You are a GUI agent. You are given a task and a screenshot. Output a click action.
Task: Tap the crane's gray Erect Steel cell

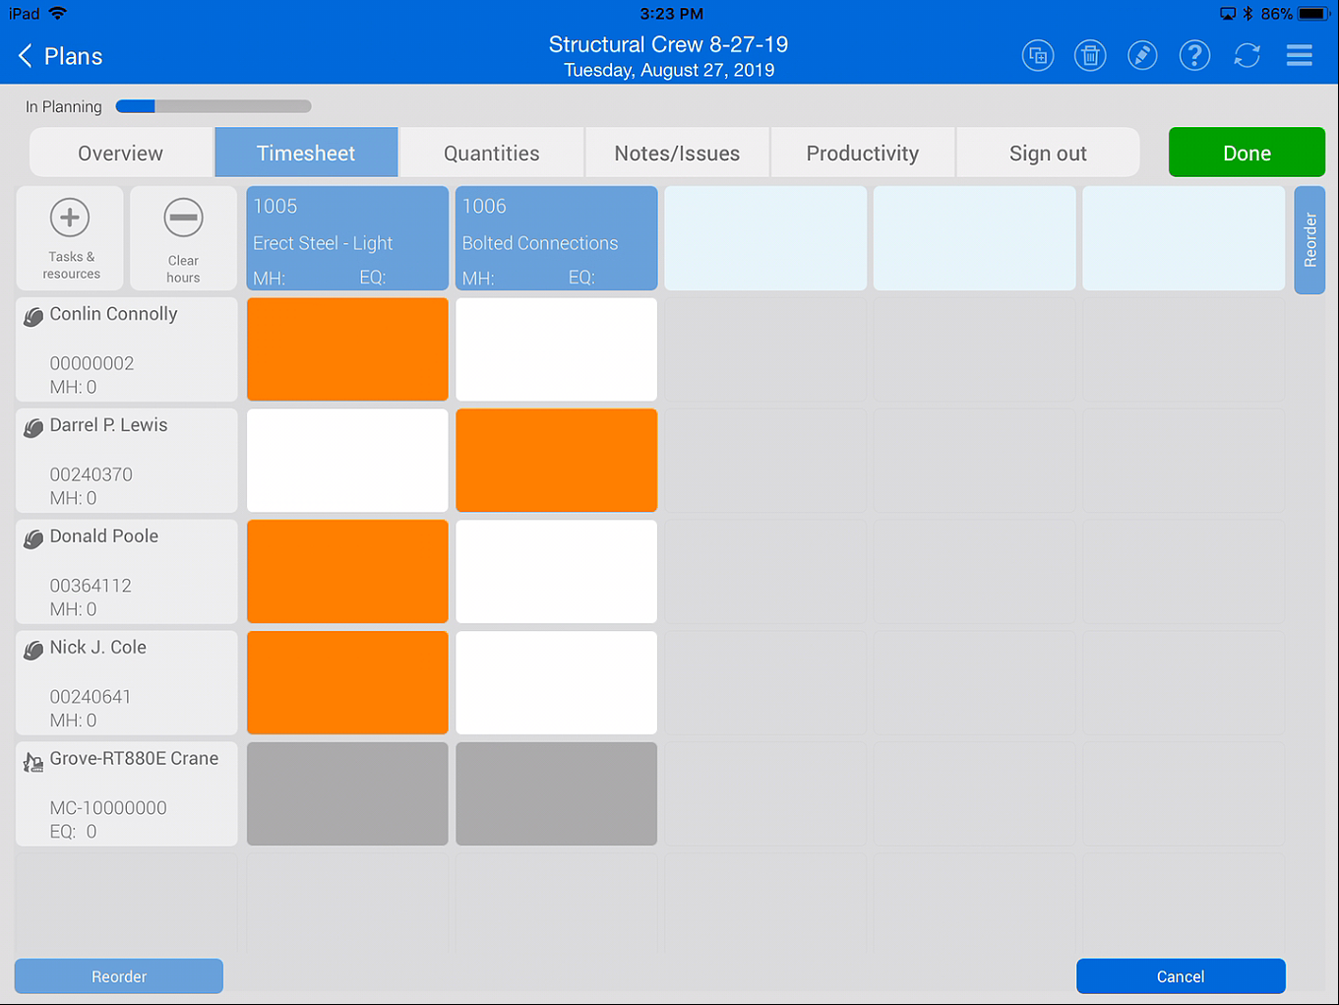(x=347, y=794)
